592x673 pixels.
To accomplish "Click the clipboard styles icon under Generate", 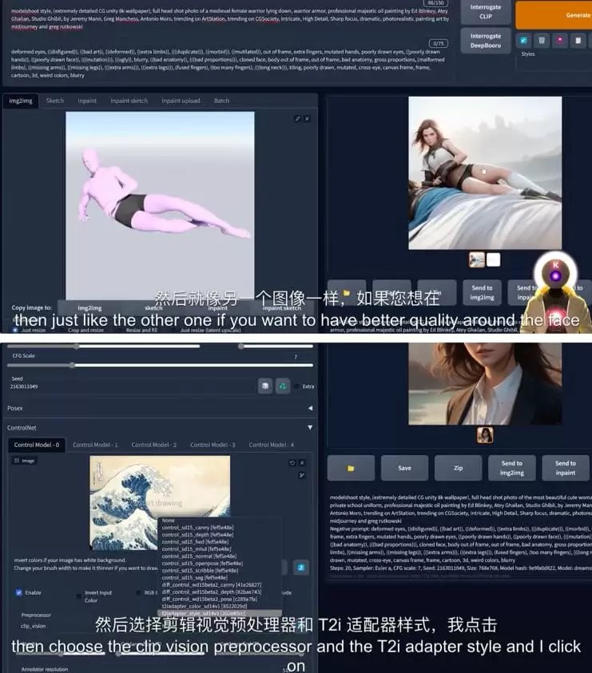I will (x=578, y=41).
